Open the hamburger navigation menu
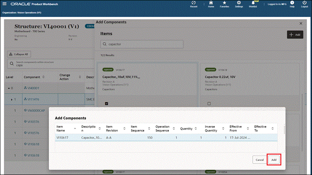Viewport: 312px width, 175px height. click(x=4, y=4)
